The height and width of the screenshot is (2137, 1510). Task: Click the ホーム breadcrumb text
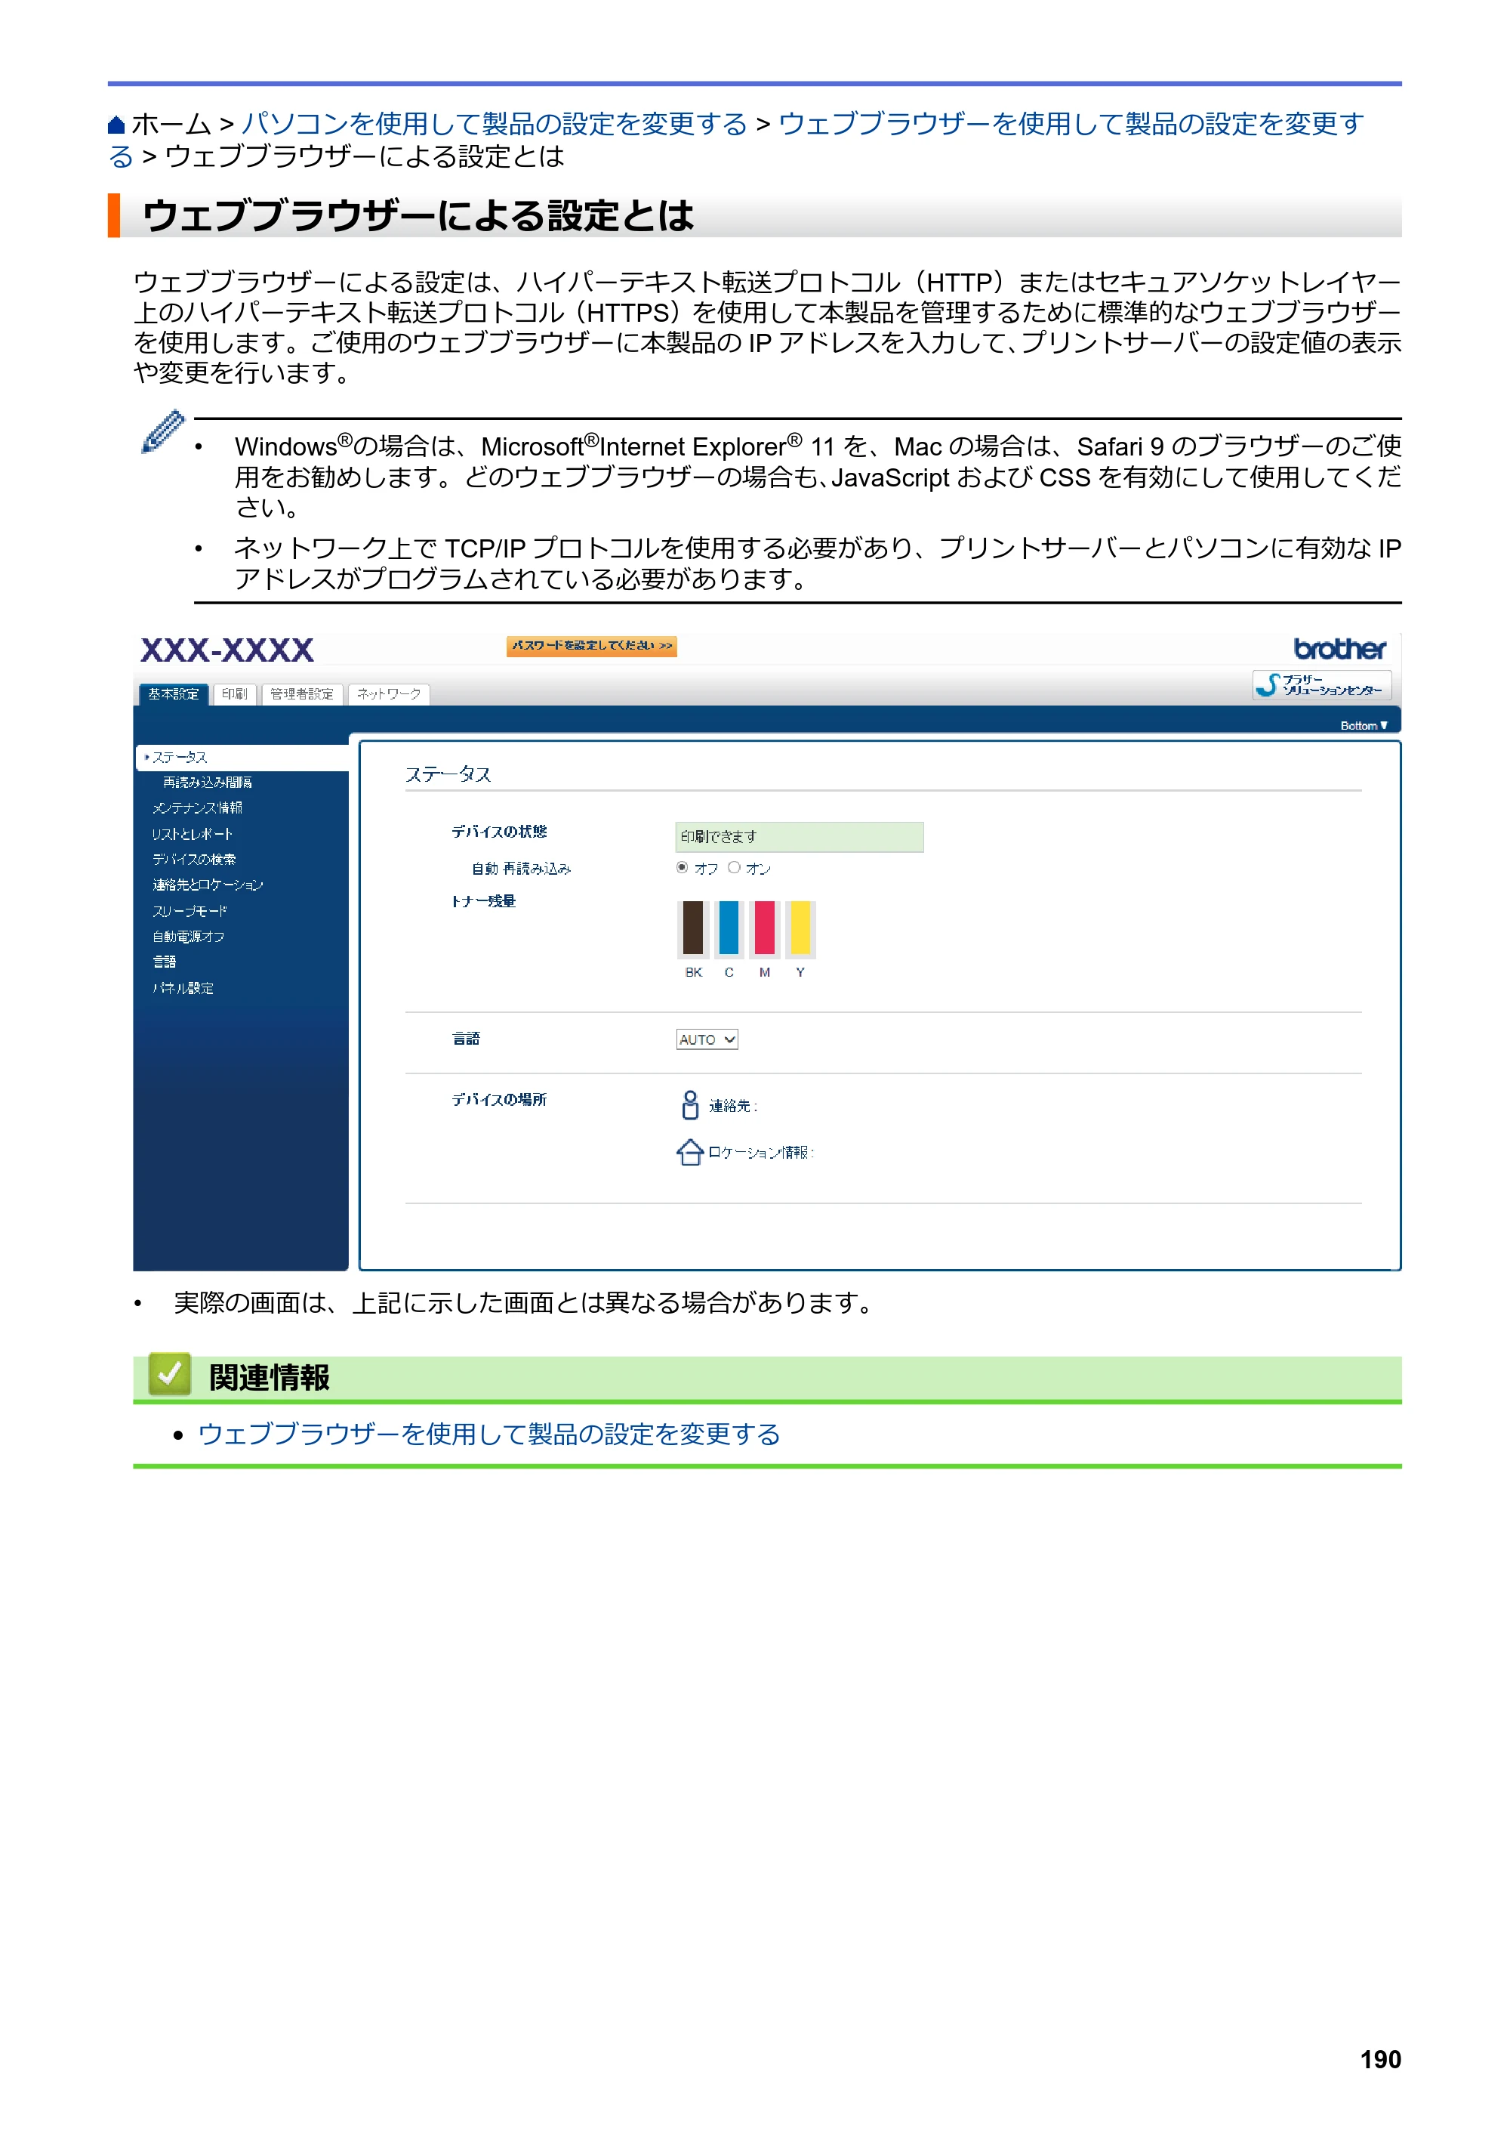tap(171, 124)
